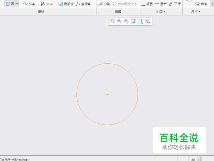Expand the 尺寸 group dropdown
Image resolution: width=214 pixels, height=161 pixels.
click(195, 12)
